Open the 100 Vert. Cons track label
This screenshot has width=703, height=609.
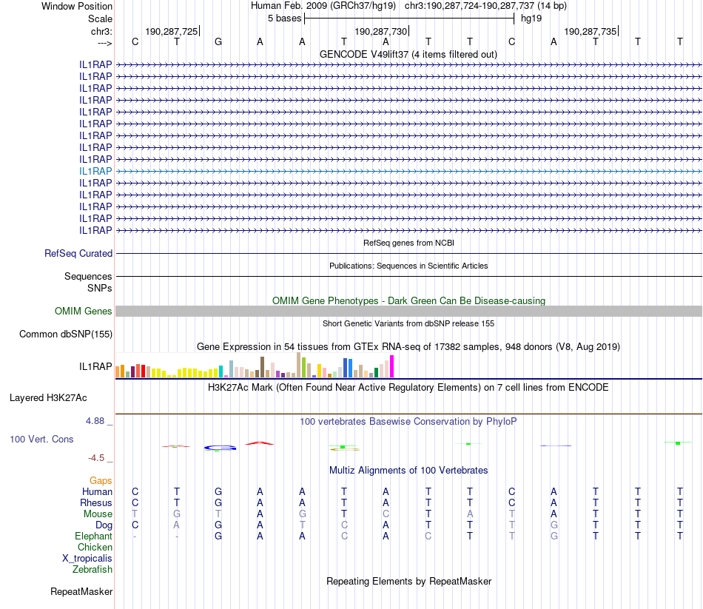pyautogui.click(x=41, y=439)
